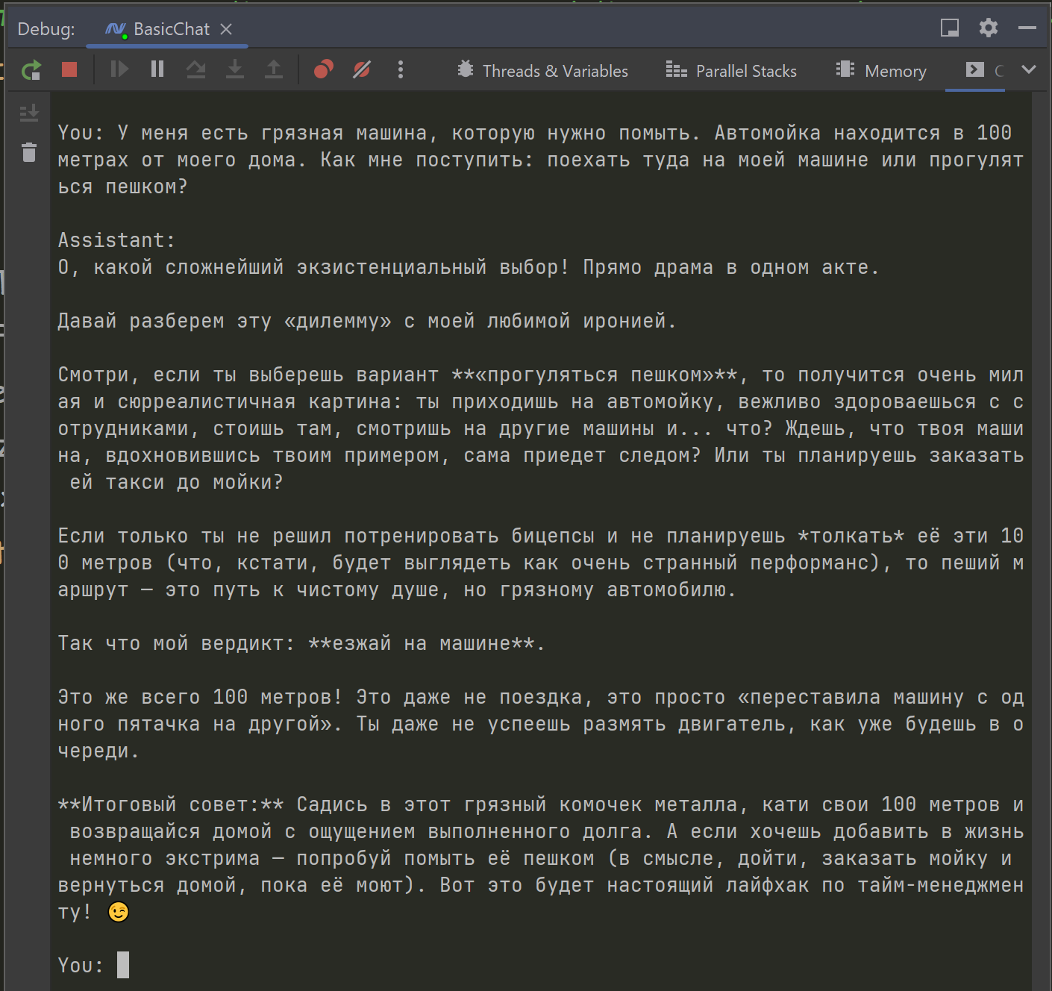Step over the current line
The image size is (1052, 991).
pos(196,69)
